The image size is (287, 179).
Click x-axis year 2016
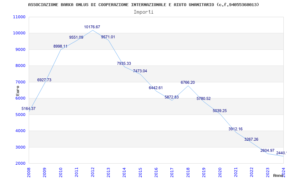coord(156,172)
